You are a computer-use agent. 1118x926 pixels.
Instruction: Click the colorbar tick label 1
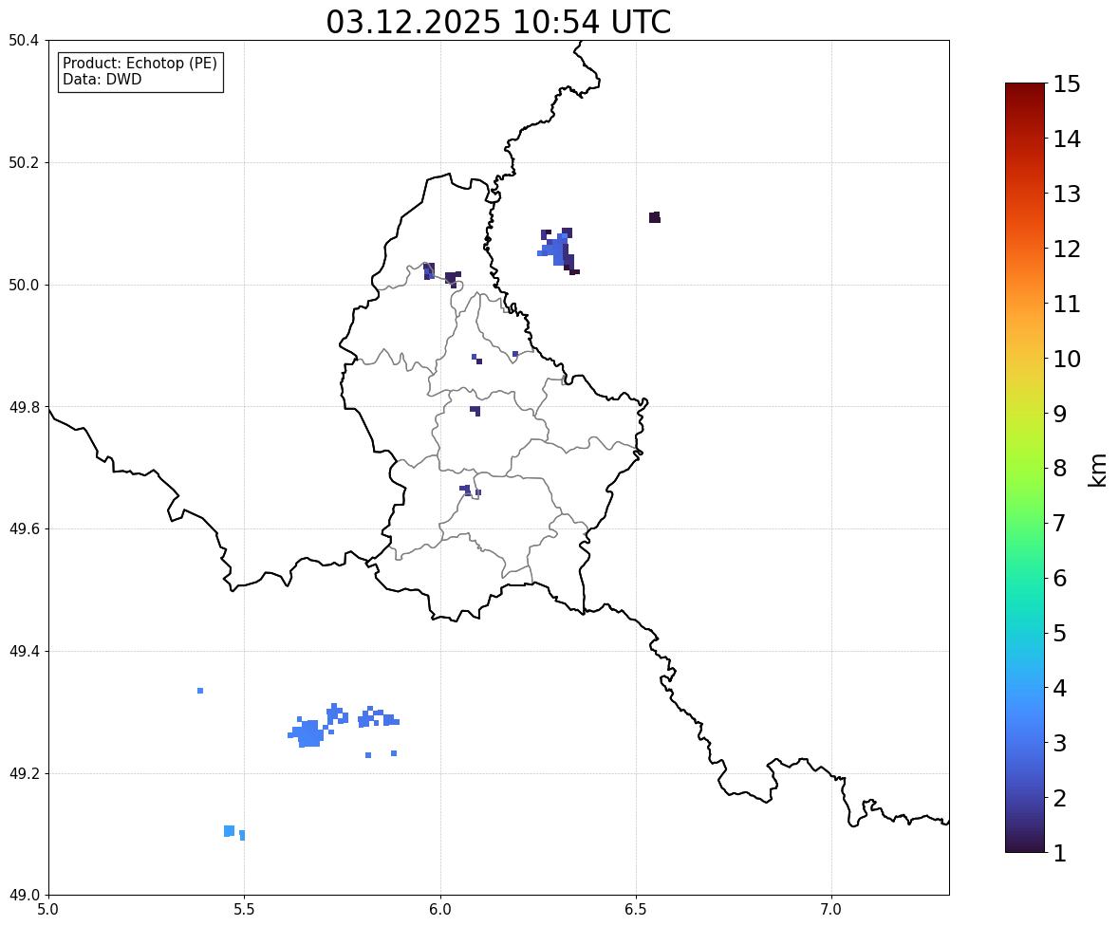tap(1060, 853)
